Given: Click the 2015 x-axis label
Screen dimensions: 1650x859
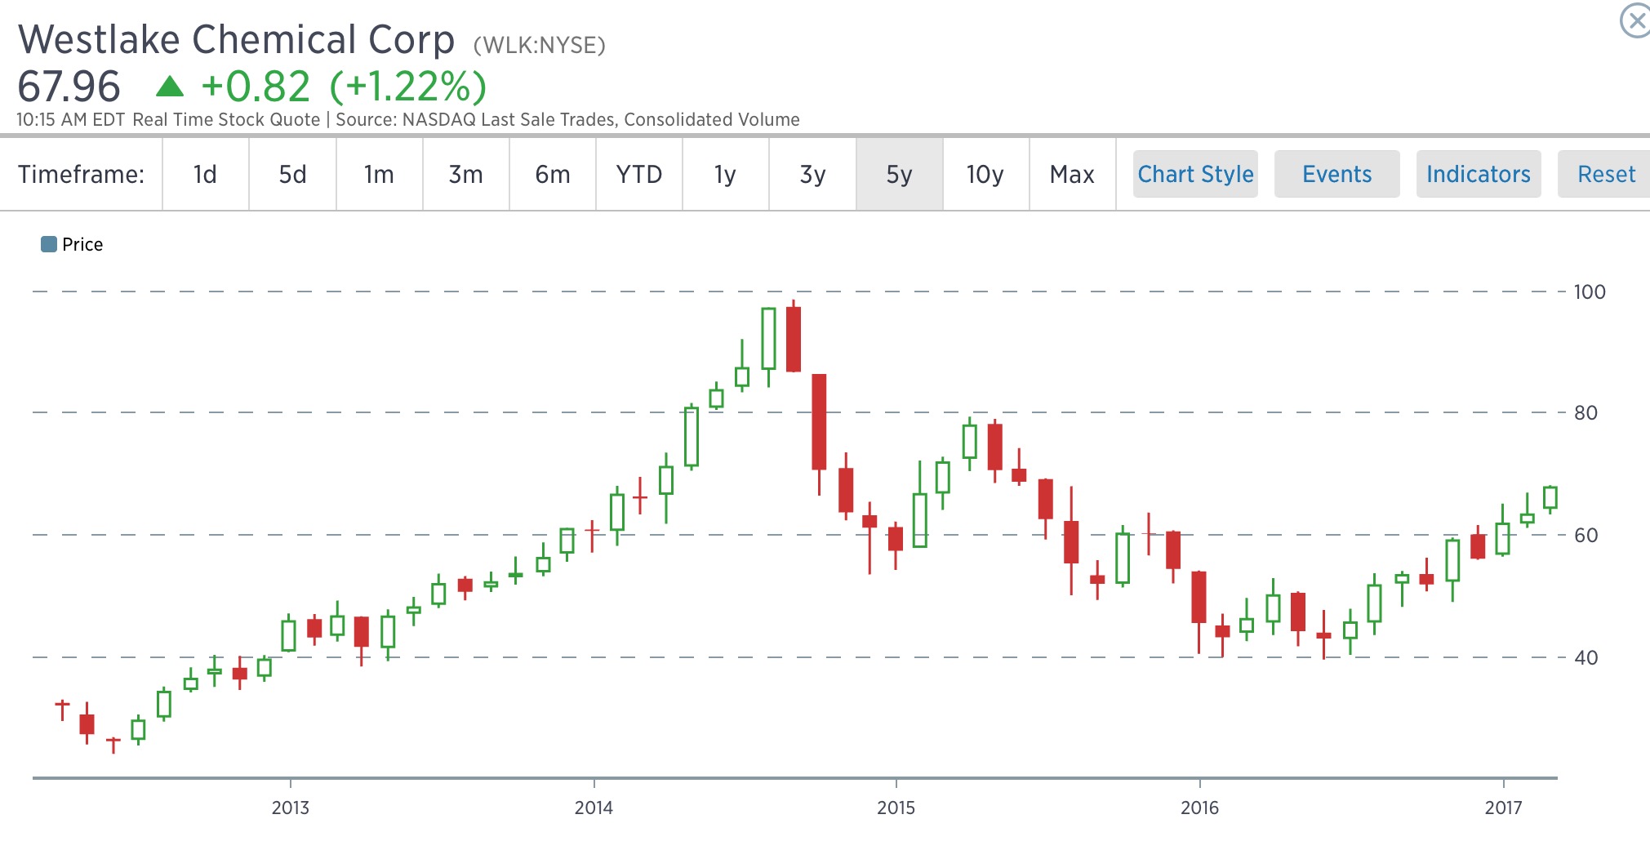Looking at the screenshot, I should point(896,808).
